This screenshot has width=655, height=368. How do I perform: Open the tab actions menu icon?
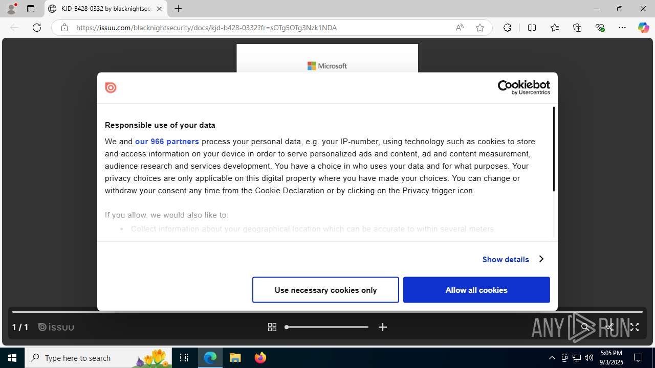tap(31, 9)
